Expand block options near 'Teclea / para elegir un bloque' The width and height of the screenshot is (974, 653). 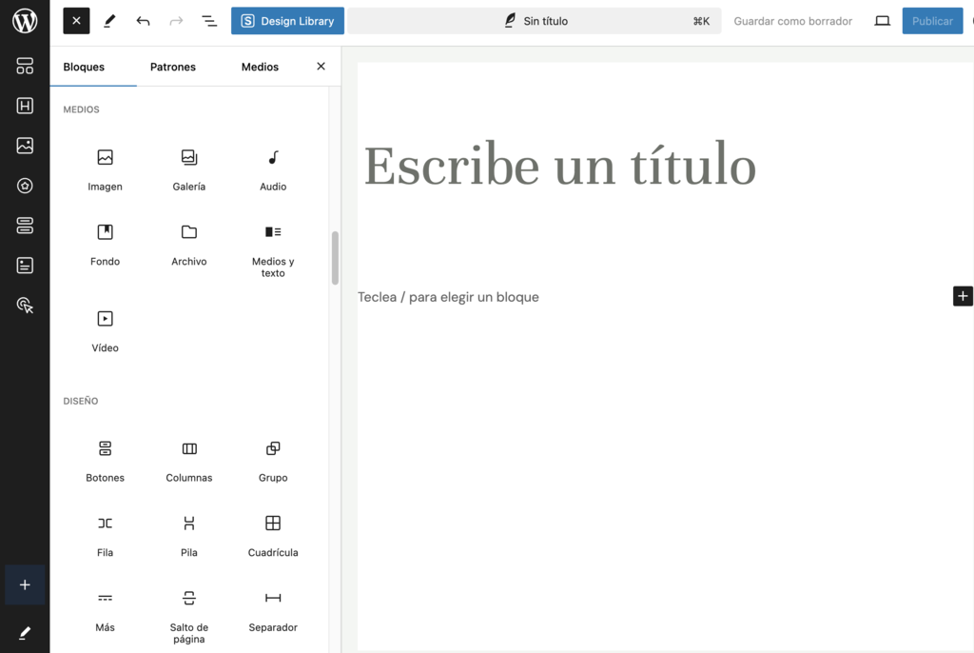(x=963, y=296)
